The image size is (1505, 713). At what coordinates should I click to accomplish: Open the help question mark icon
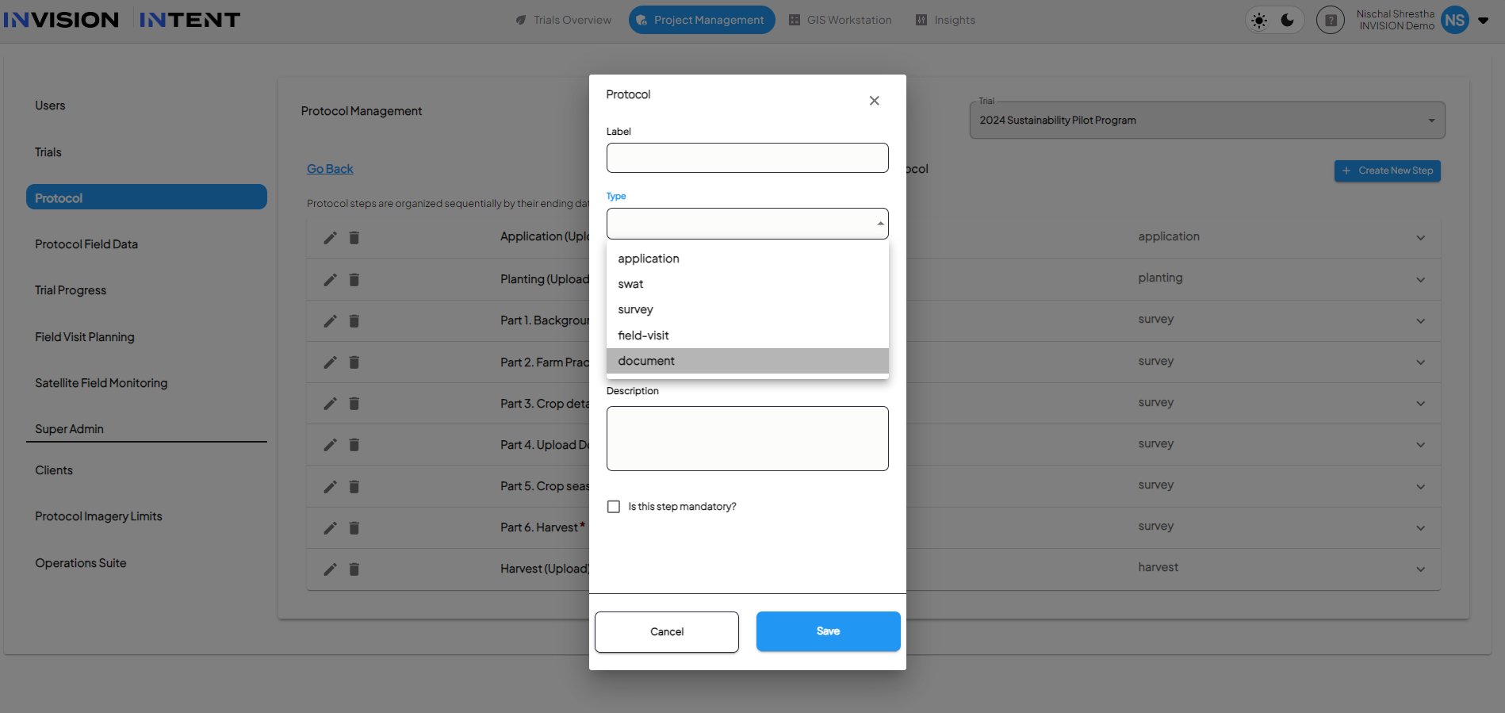pyautogui.click(x=1331, y=20)
